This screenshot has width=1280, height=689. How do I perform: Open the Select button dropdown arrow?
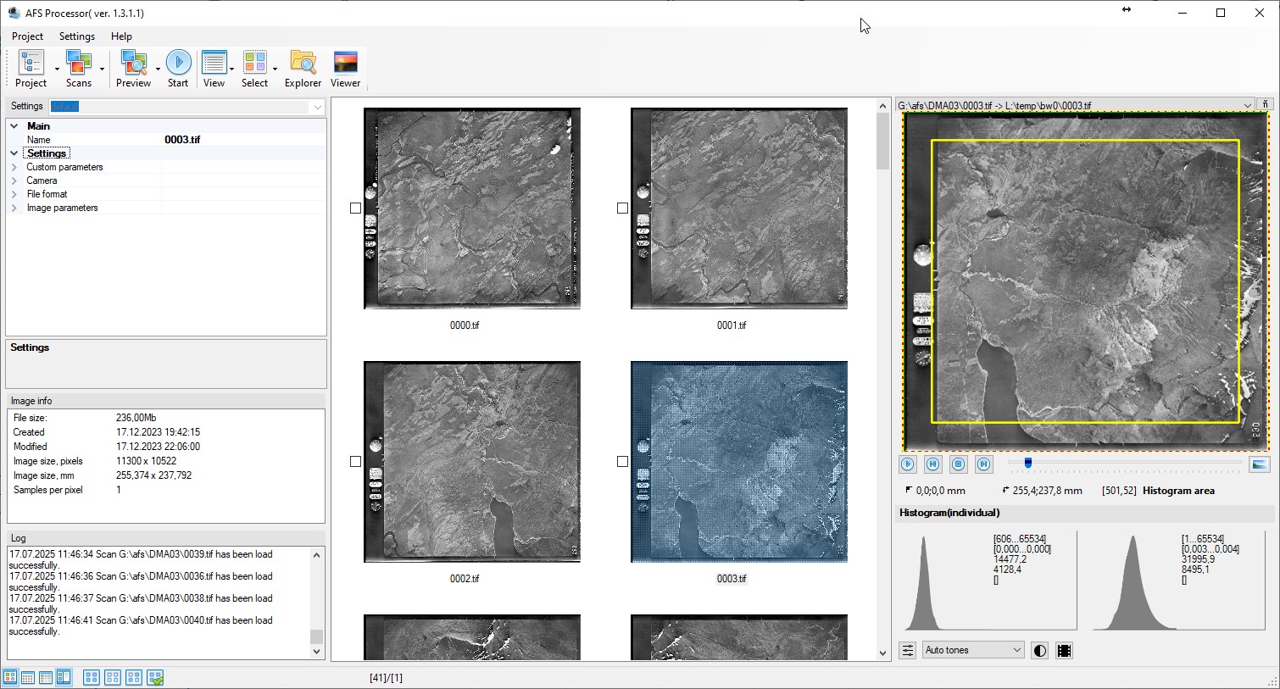click(275, 69)
